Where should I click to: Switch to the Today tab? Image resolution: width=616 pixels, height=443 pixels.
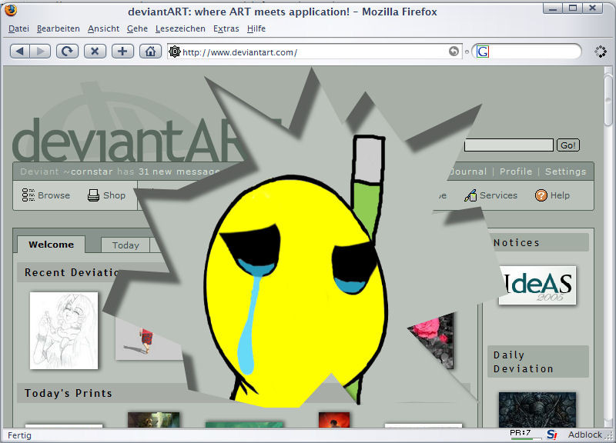point(126,245)
